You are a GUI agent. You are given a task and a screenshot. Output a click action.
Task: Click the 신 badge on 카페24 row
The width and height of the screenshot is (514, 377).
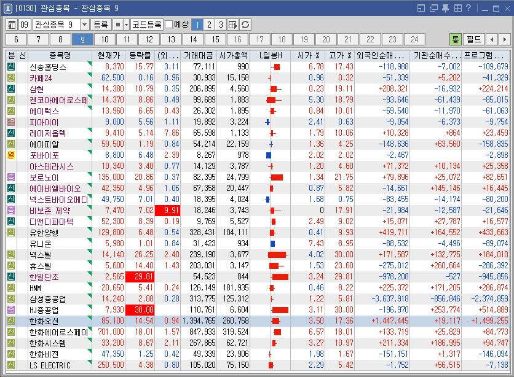pos(11,78)
